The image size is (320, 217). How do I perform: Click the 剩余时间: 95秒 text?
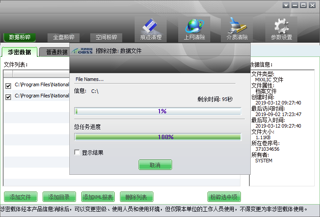pyautogui.click(x=215, y=100)
